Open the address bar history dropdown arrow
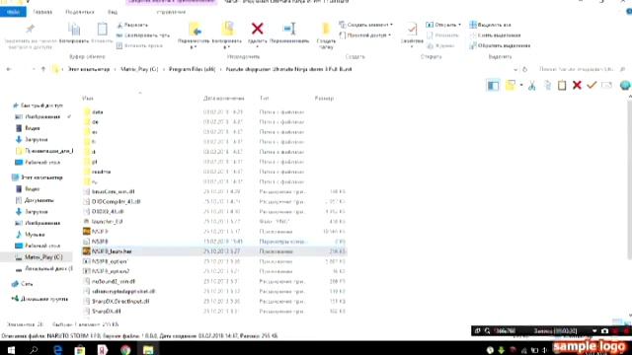Screen dimensions: 632x355 click(x=515, y=70)
